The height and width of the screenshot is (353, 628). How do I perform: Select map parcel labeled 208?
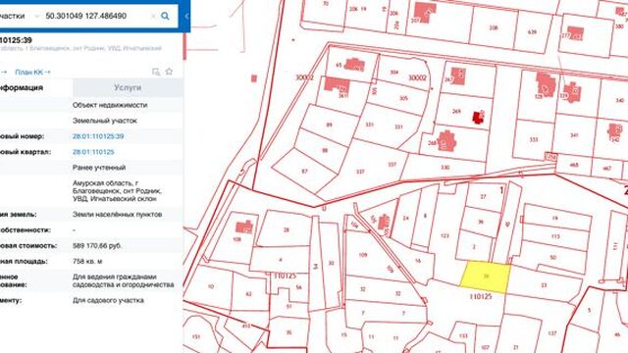[x=494, y=27]
